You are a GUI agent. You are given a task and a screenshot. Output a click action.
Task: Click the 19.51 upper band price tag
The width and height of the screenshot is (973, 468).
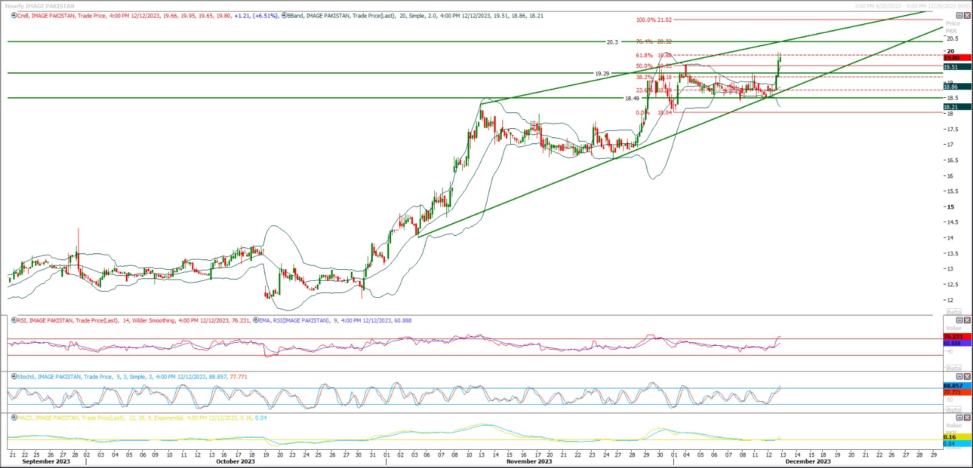point(957,67)
